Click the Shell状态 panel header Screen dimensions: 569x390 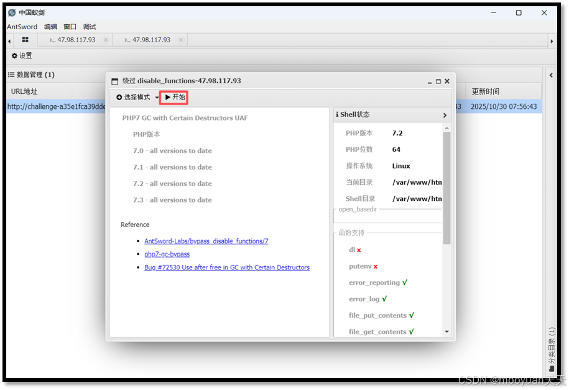(392, 114)
